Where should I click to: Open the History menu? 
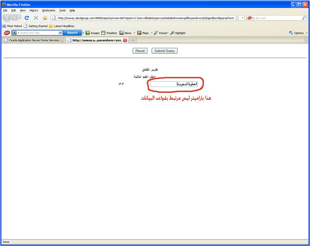click(34, 10)
